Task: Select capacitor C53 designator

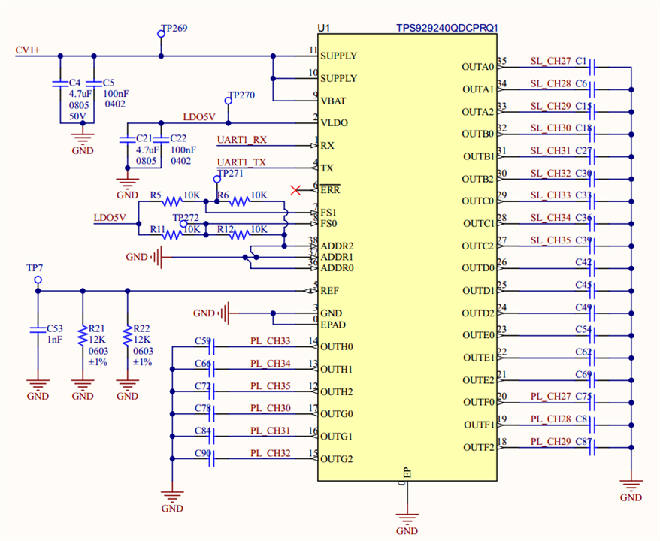Action: [55, 328]
